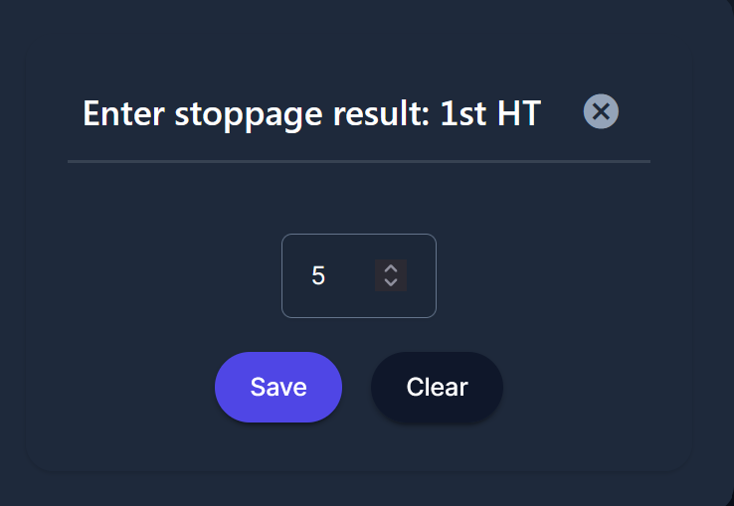Click the X icon beside the title
This screenshot has height=506, width=734.
(601, 111)
